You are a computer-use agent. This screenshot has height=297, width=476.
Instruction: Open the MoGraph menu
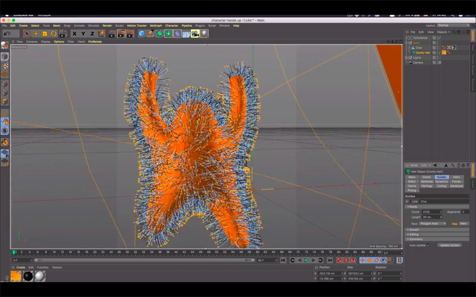pos(156,26)
